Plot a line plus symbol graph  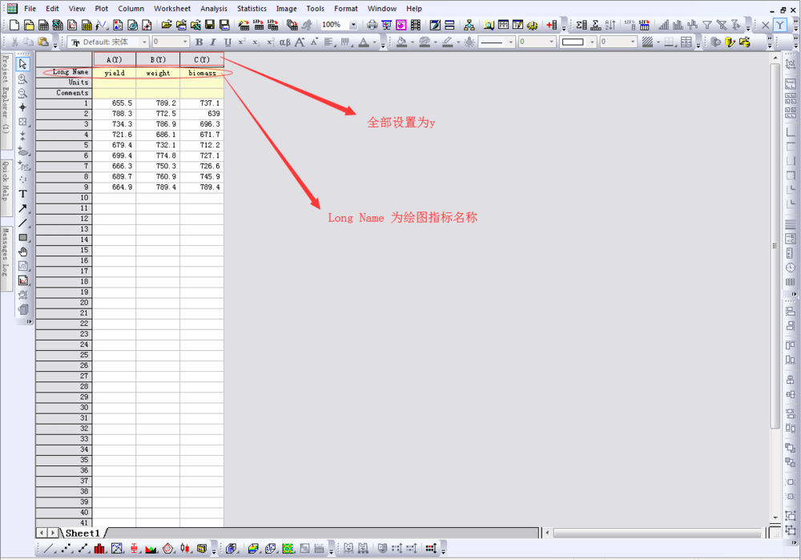point(83,548)
